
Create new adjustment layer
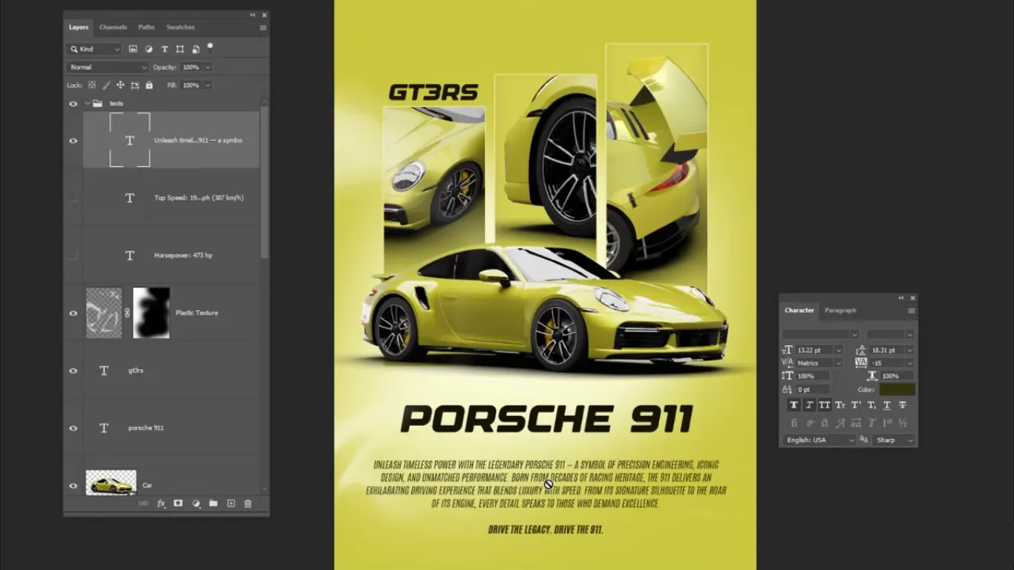[195, 503]
